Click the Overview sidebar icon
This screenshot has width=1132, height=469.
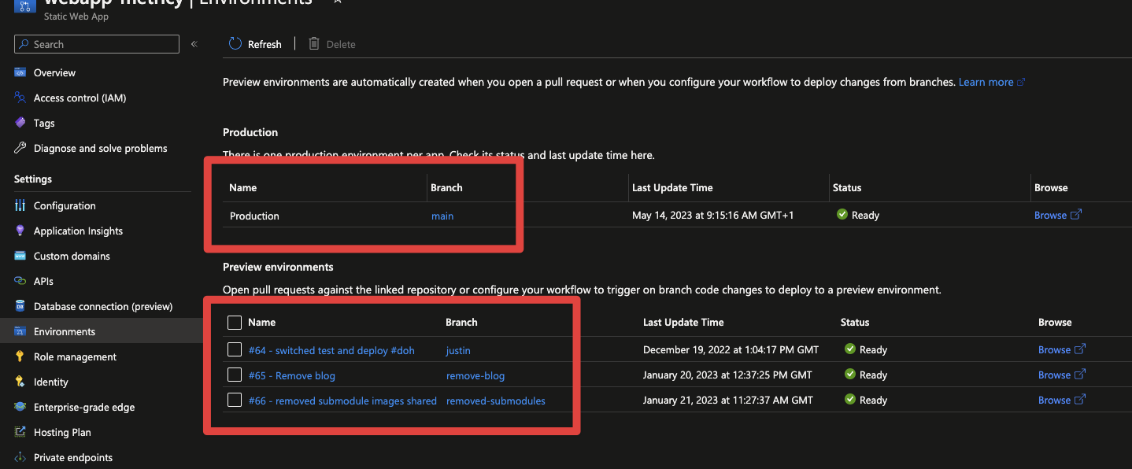20,72
